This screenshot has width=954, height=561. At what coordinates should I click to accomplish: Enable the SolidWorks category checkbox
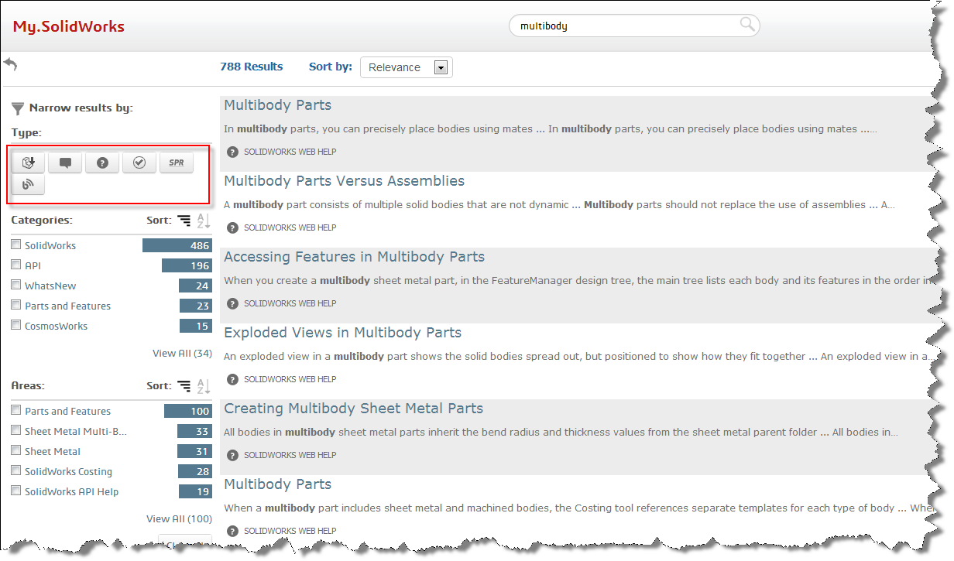tap(16, 245)
